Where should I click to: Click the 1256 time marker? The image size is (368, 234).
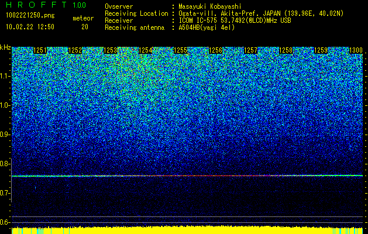pos(216,50)
